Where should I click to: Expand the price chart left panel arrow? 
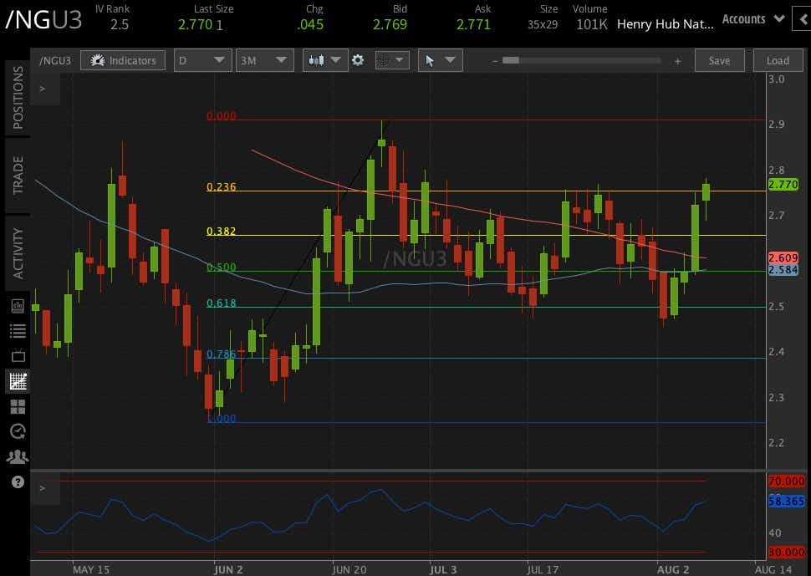(43, 89)
